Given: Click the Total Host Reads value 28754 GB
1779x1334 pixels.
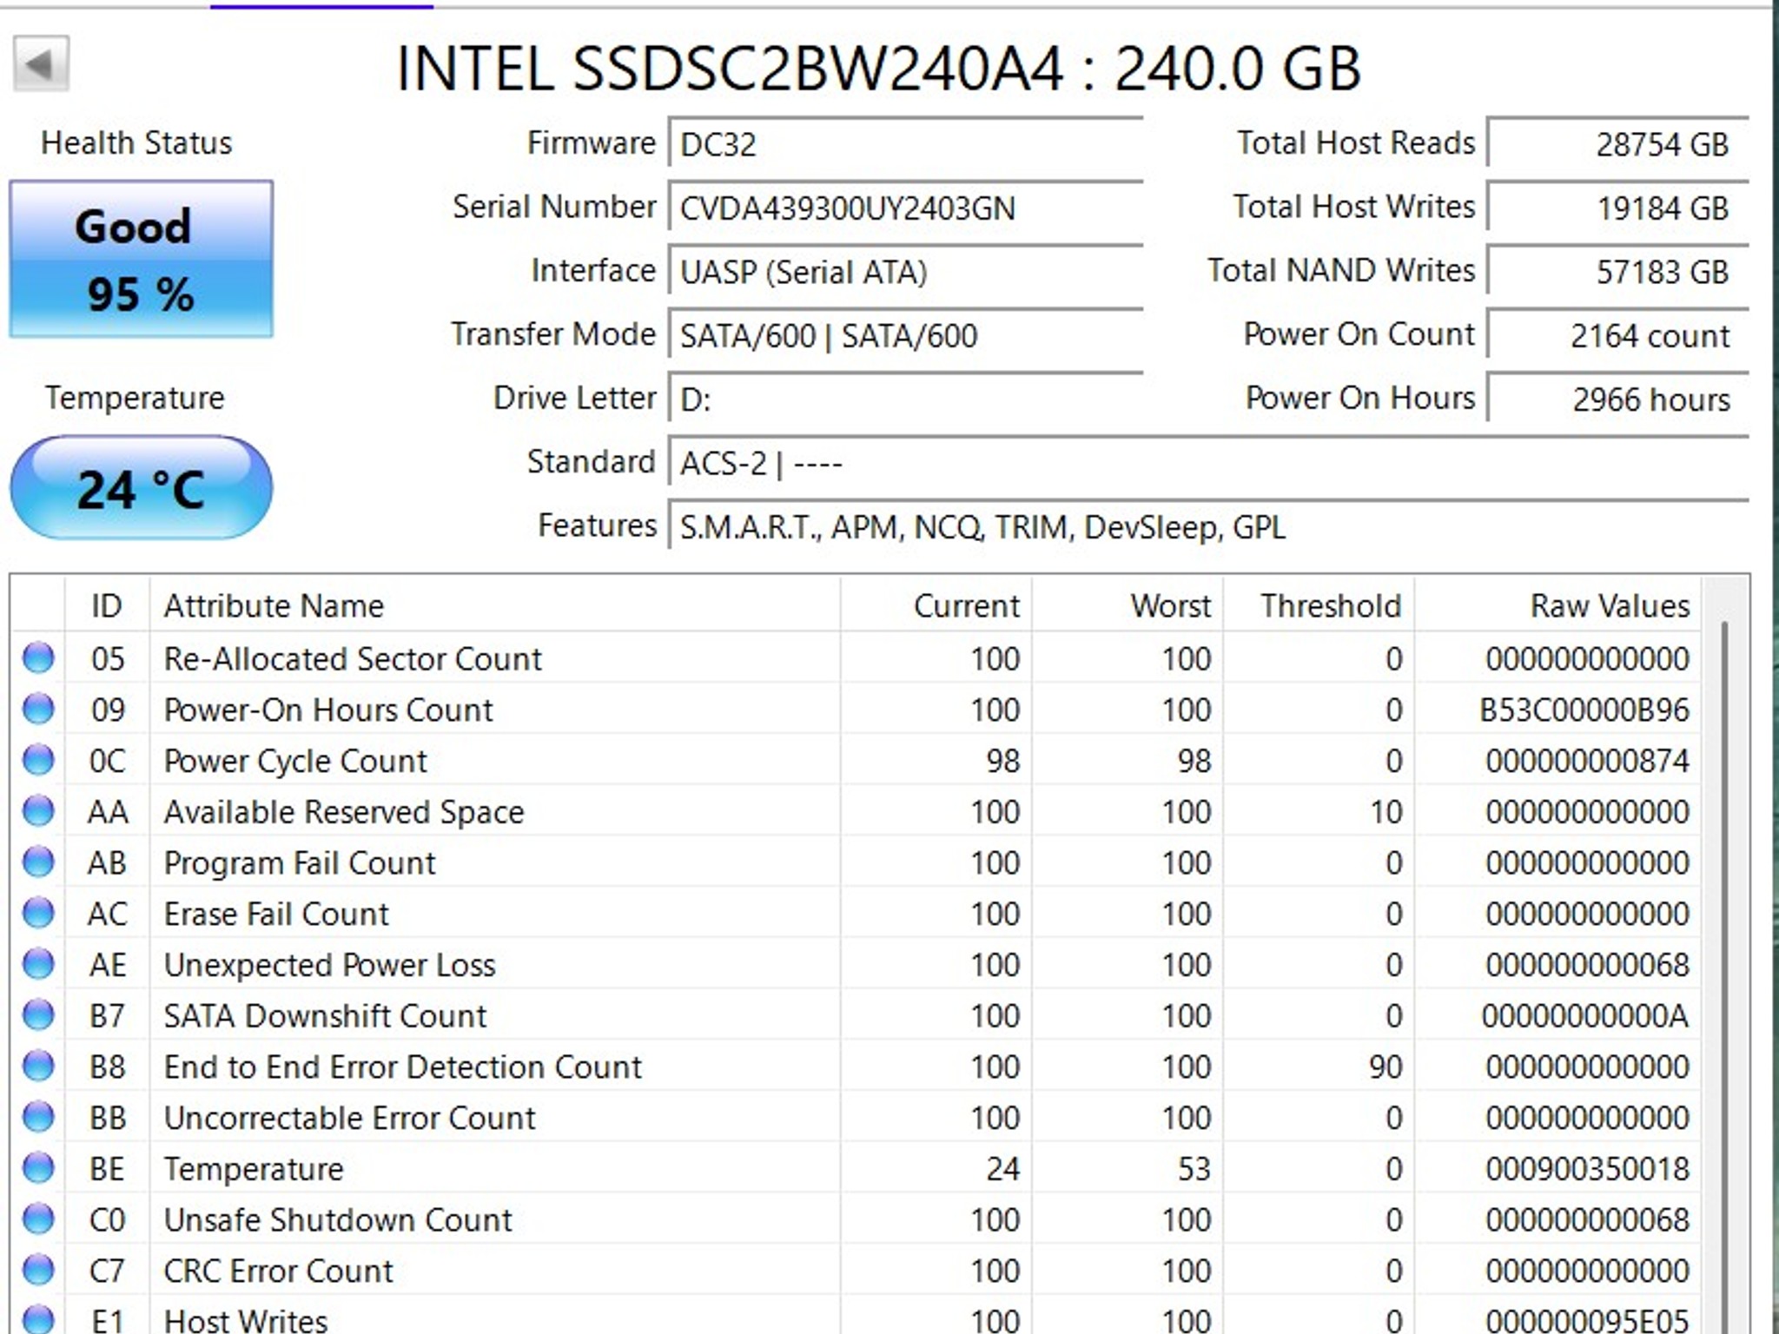Looking at the screenshot, I should 1617,143.
